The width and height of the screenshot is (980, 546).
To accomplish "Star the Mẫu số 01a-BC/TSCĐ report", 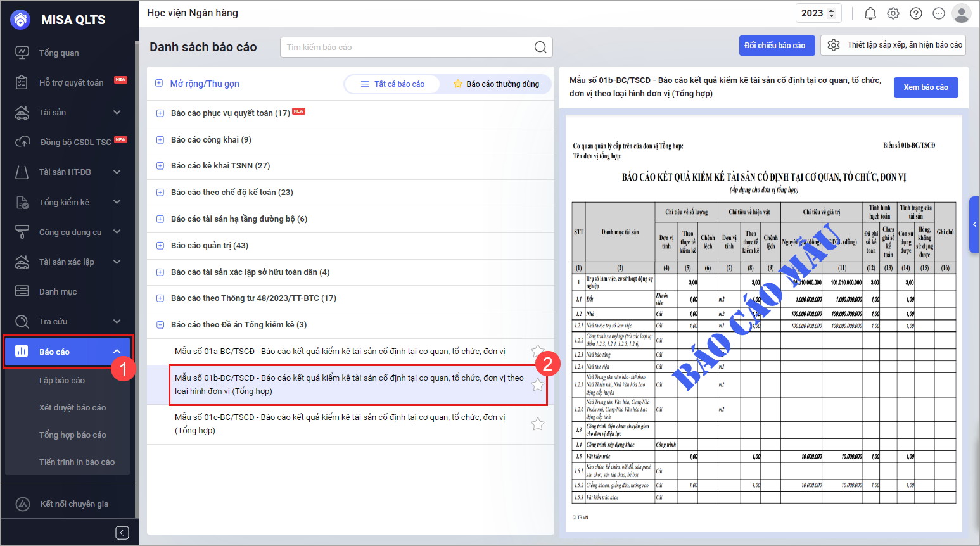I will [x=537, y=351].
